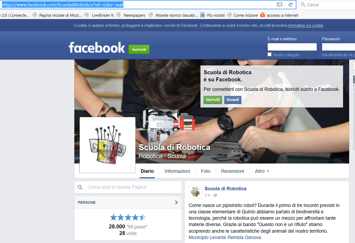
Task: Click Iscriviti in the cover popup
Action: 213,100
